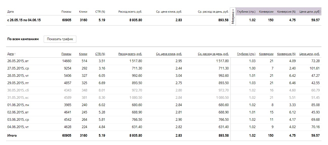Click the Показать график button

tap(60, 39)
